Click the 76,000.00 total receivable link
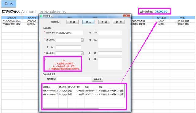This screenshot has width=196, height=113. coord(161,12)
